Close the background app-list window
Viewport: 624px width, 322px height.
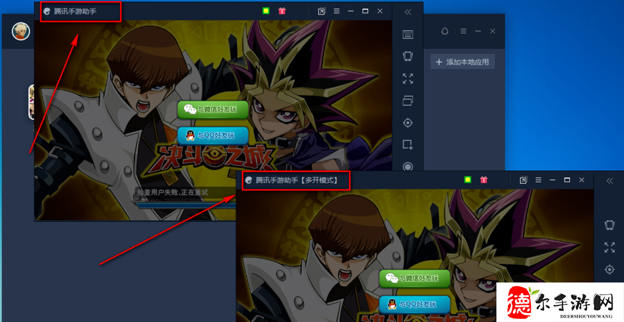pyautogui.click(x=493, y=31)
